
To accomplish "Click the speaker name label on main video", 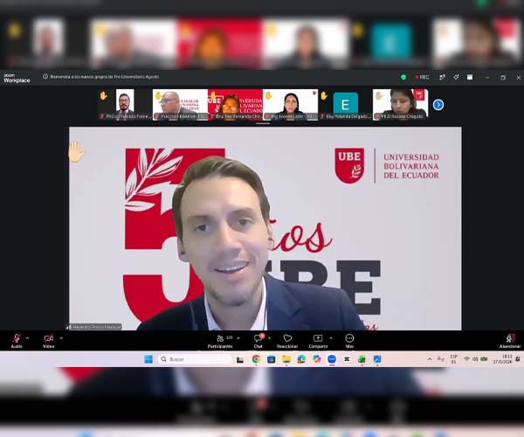I will pyautogui.click(x=94, y=327).
